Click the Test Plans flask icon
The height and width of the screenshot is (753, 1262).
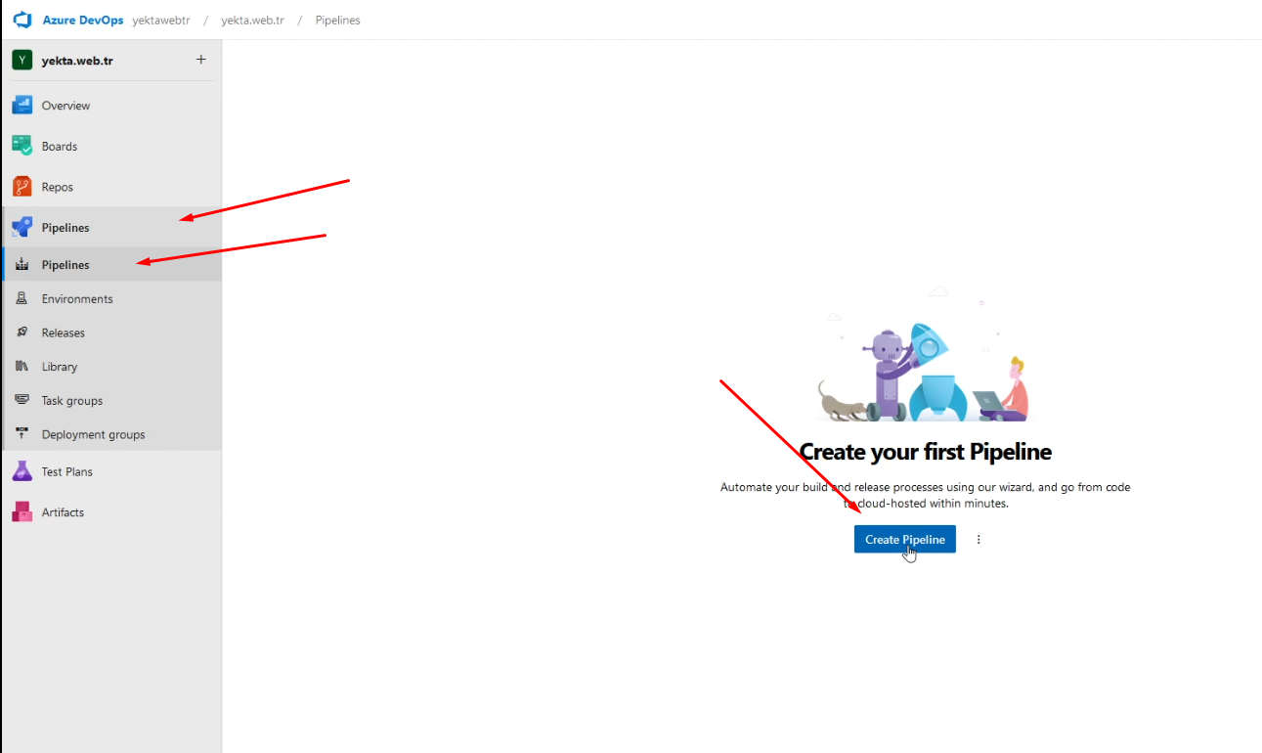click(x=22, y=471)
